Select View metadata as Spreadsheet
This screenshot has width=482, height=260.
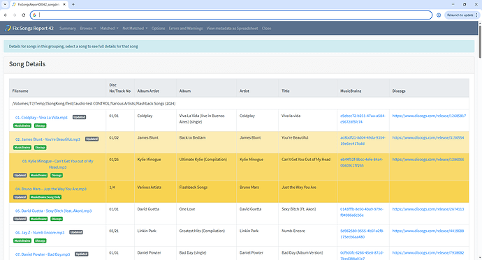pyautogui.click(x=232, y=28)
